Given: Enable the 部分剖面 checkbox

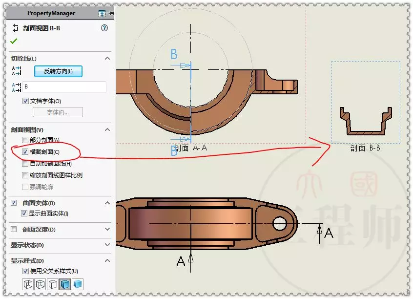Looking at the screenshot, I should click(x=25, y=140).
